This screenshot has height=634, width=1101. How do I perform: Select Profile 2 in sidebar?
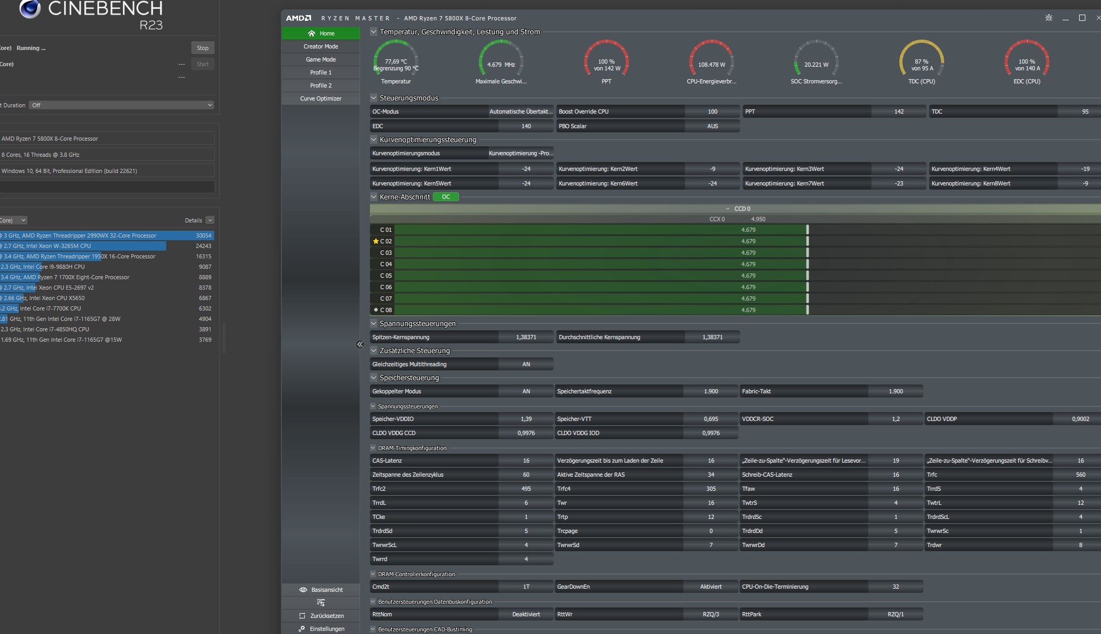click(320, 85)
